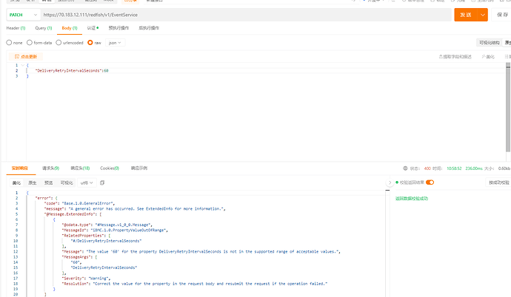Click the PropertyValueOutOfRange MessageId line
The image size is (511, 297).
pyautogui.click(x=115, y=230)
